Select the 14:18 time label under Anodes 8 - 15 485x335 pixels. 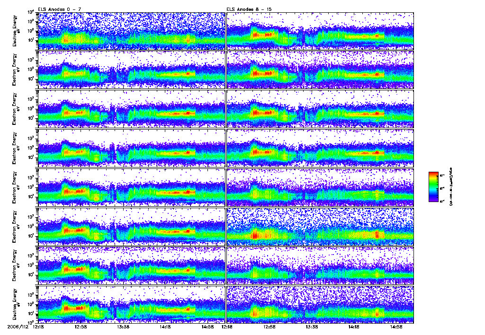[354, 326]
